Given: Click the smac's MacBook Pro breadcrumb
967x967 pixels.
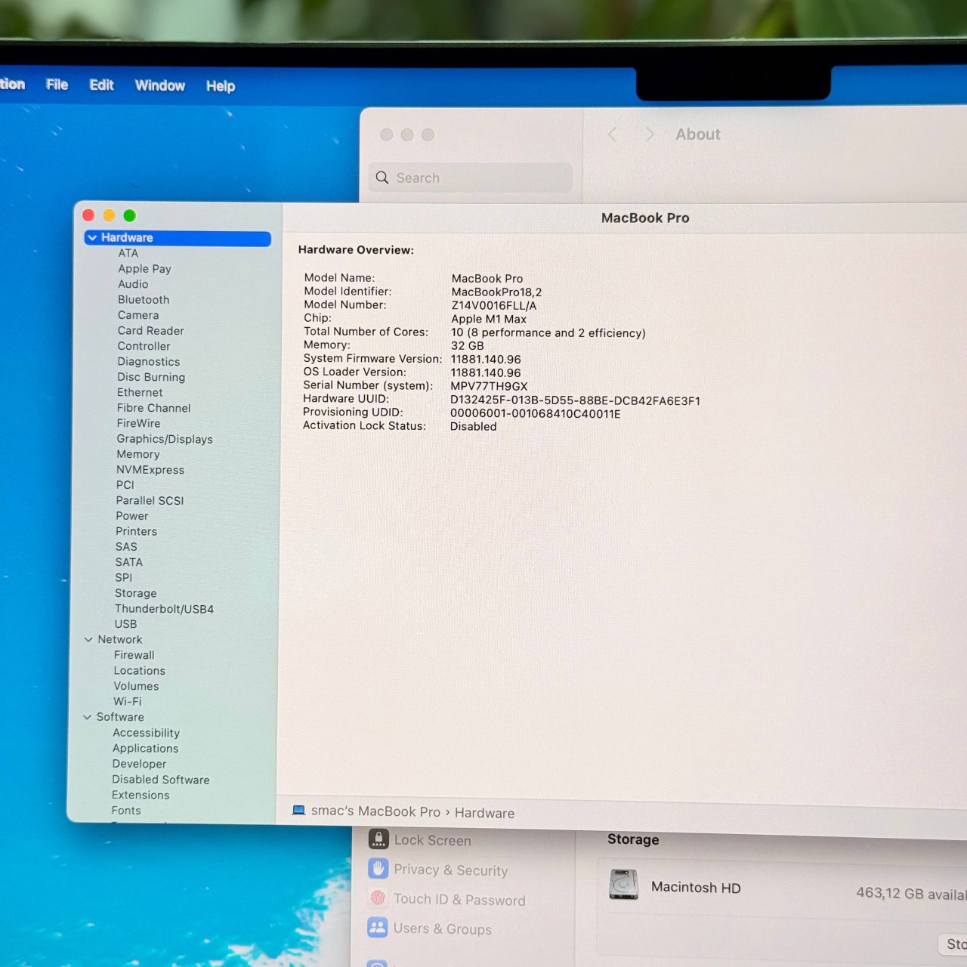Looking at the screenshot, I should (x=375, y=811).
